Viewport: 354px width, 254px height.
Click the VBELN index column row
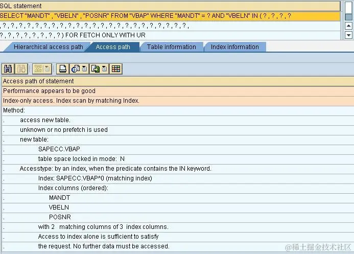coord(178,207)
